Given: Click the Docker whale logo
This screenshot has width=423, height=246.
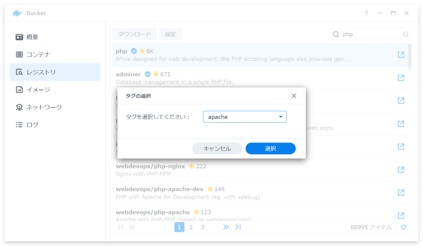Looking at the screenshot, I should [x=17, y=13].
